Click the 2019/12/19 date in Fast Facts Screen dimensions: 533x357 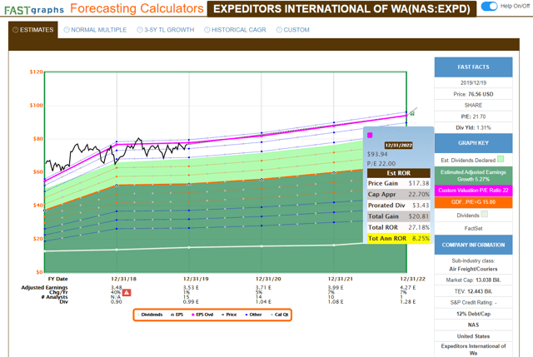473,82
